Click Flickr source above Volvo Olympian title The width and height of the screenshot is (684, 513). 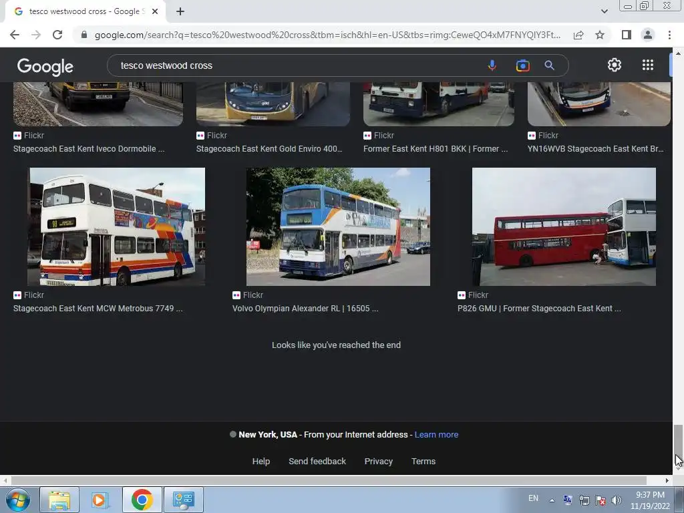tap(248, 295)
